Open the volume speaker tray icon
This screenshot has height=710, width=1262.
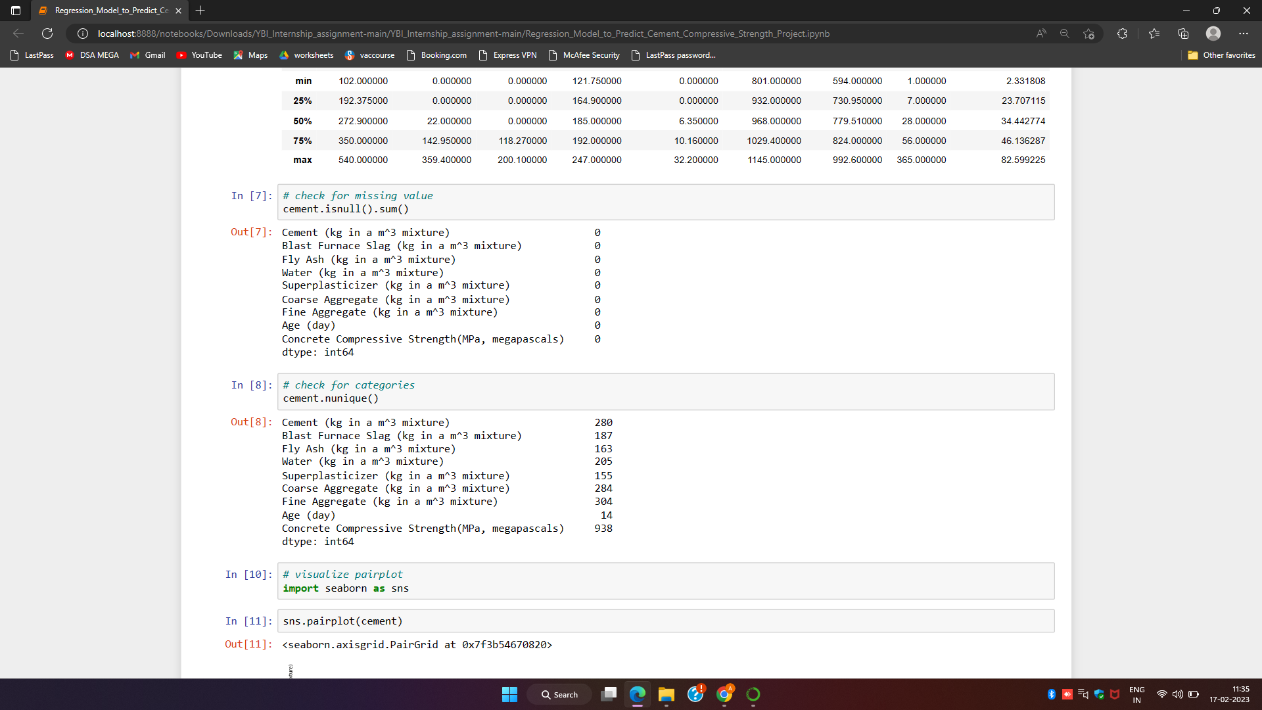pos(1177,694)
